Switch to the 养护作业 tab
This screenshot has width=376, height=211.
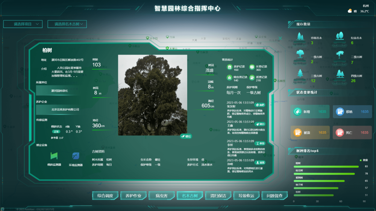pos(133,196)
